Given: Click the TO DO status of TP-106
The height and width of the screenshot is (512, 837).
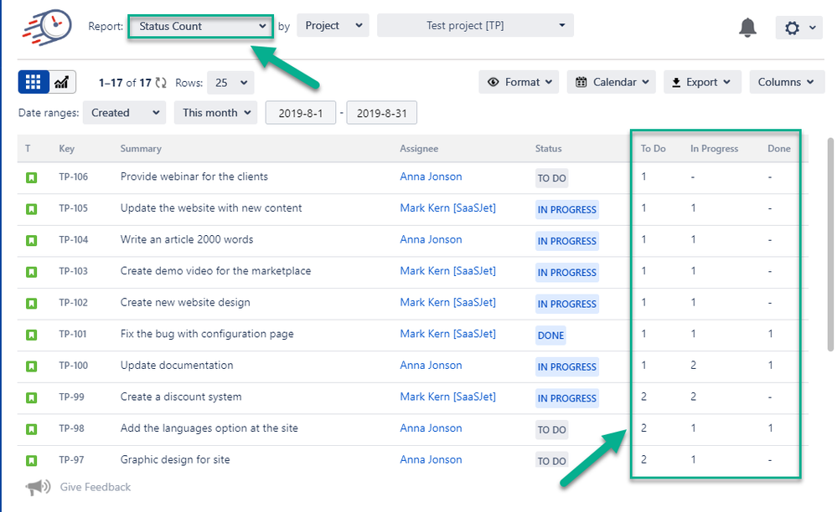Looking at the screenshot, I should pos(552,178).
